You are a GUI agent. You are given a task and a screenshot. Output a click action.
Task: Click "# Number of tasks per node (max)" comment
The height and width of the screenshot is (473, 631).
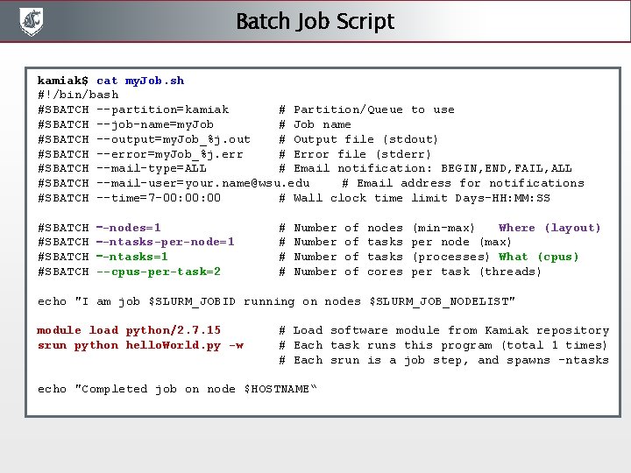[x=395, y=242]
